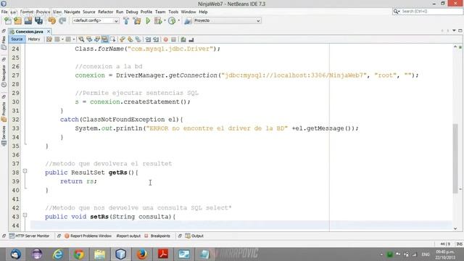The width and height of the screenshot is (464, 261).
Task: Open the Services side panel
Action: point(4,136)
